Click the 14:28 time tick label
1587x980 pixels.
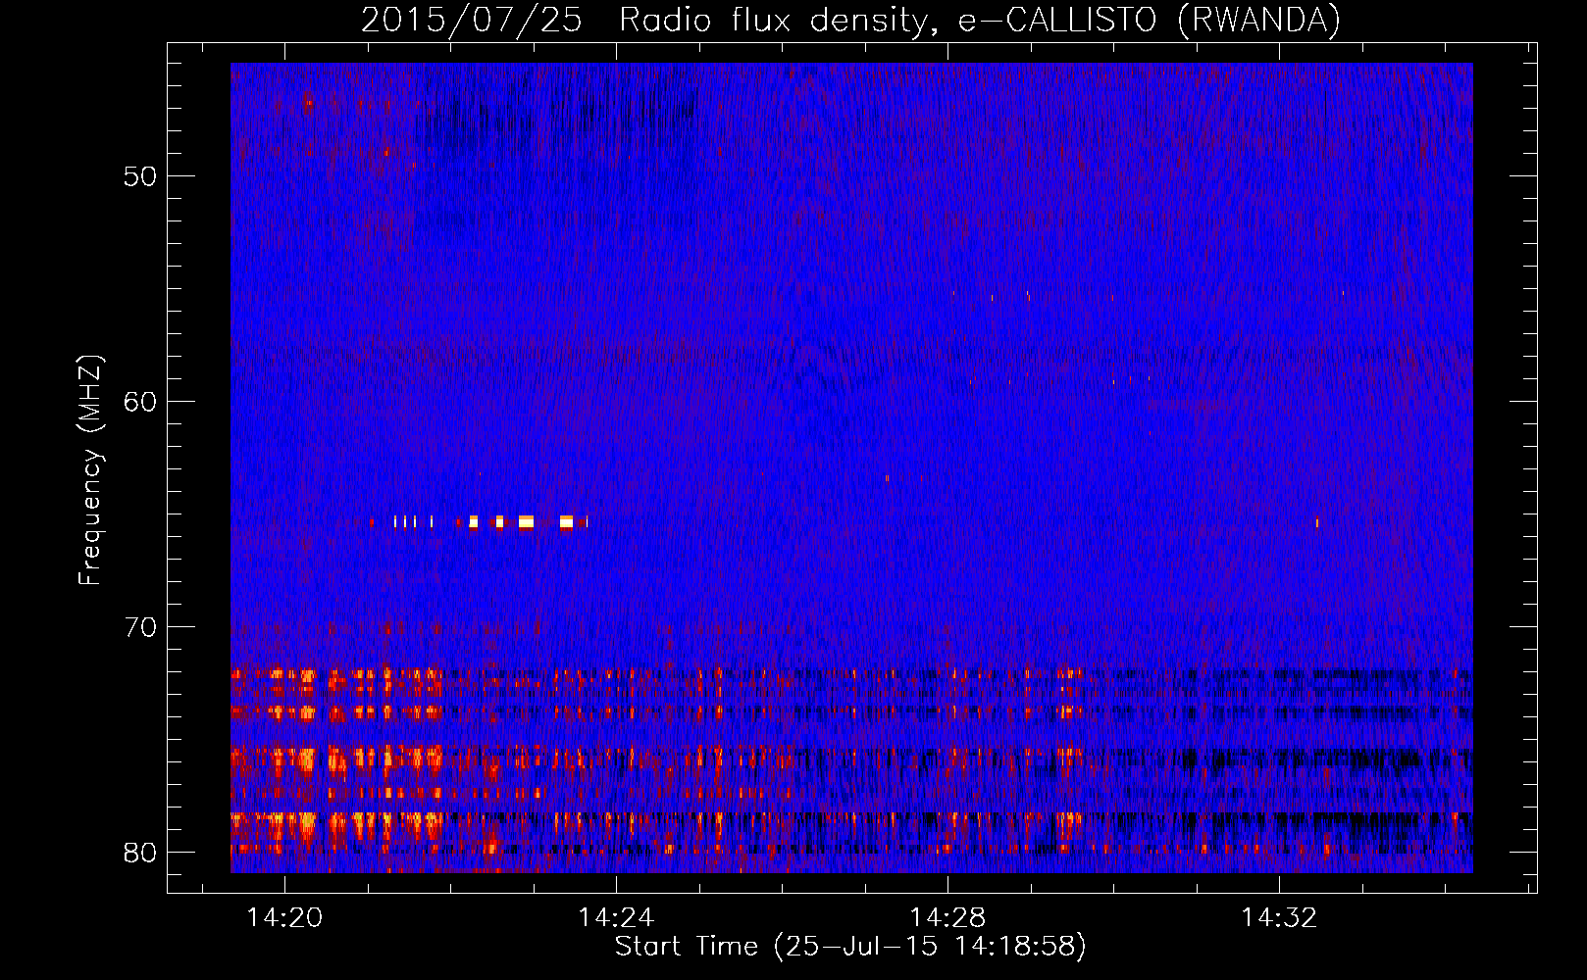(947, 918)
